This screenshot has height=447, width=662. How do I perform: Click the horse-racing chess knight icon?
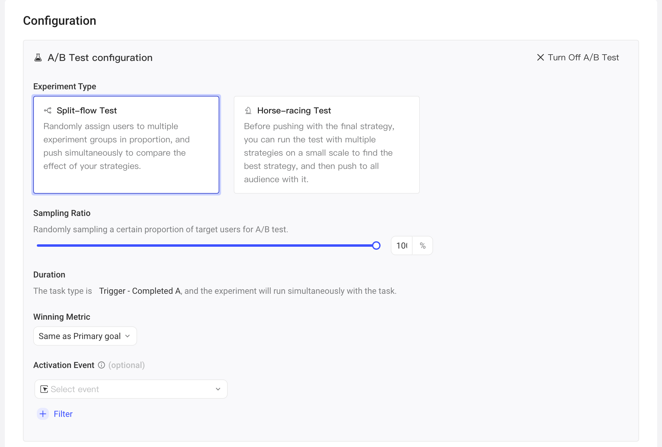click(x=248, y=110)
